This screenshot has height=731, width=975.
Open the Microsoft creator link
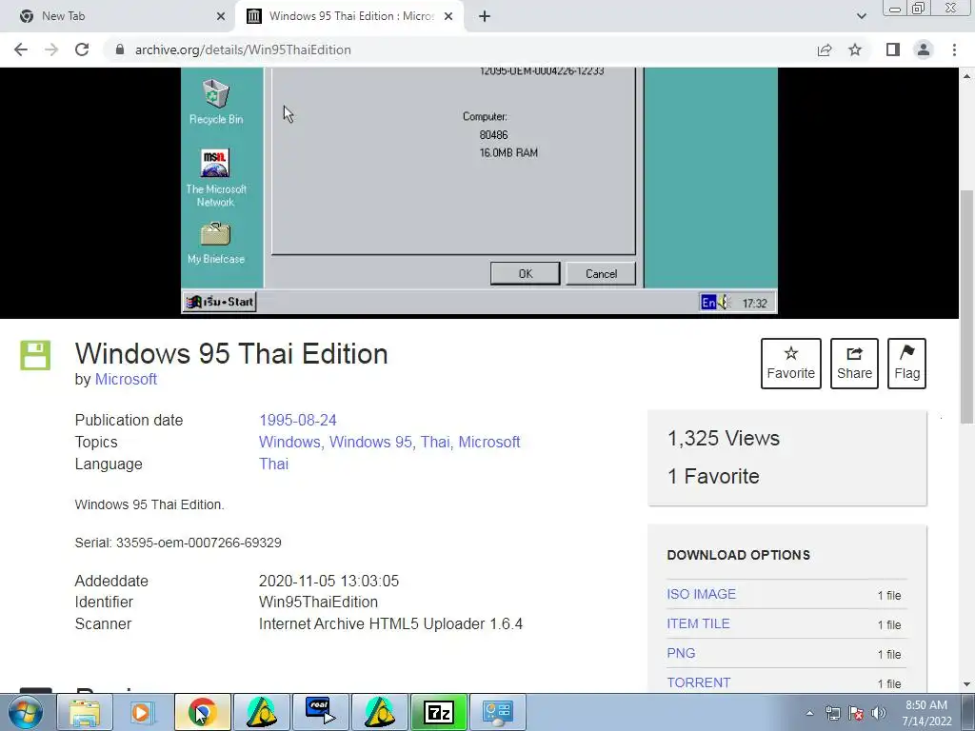pos(126,379)
